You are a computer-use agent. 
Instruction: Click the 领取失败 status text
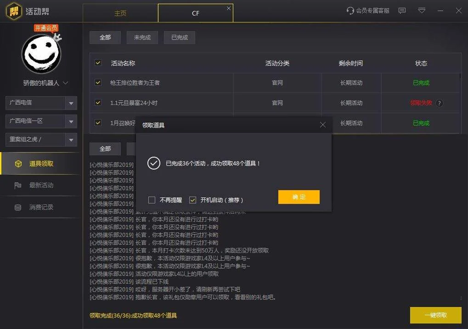[x=421, y=103]
